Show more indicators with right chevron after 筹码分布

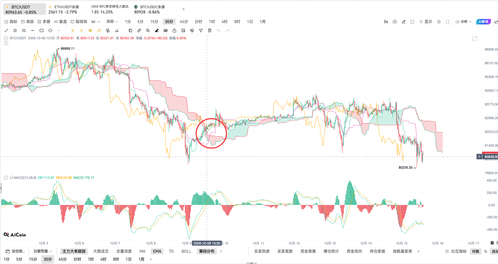point(221,251)
